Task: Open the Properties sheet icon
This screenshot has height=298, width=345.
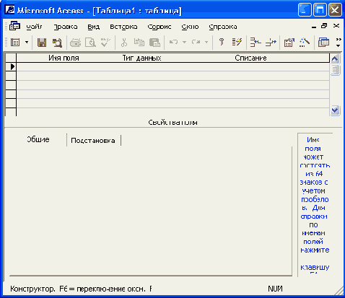Action: coord(289,43)
